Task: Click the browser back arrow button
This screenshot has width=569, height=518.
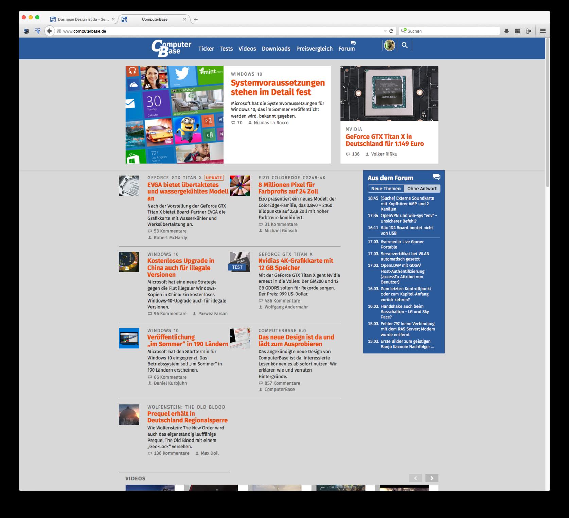Action: click(49, 31)
